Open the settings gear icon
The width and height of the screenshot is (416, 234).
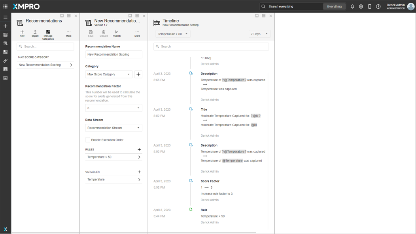[361, 7]
